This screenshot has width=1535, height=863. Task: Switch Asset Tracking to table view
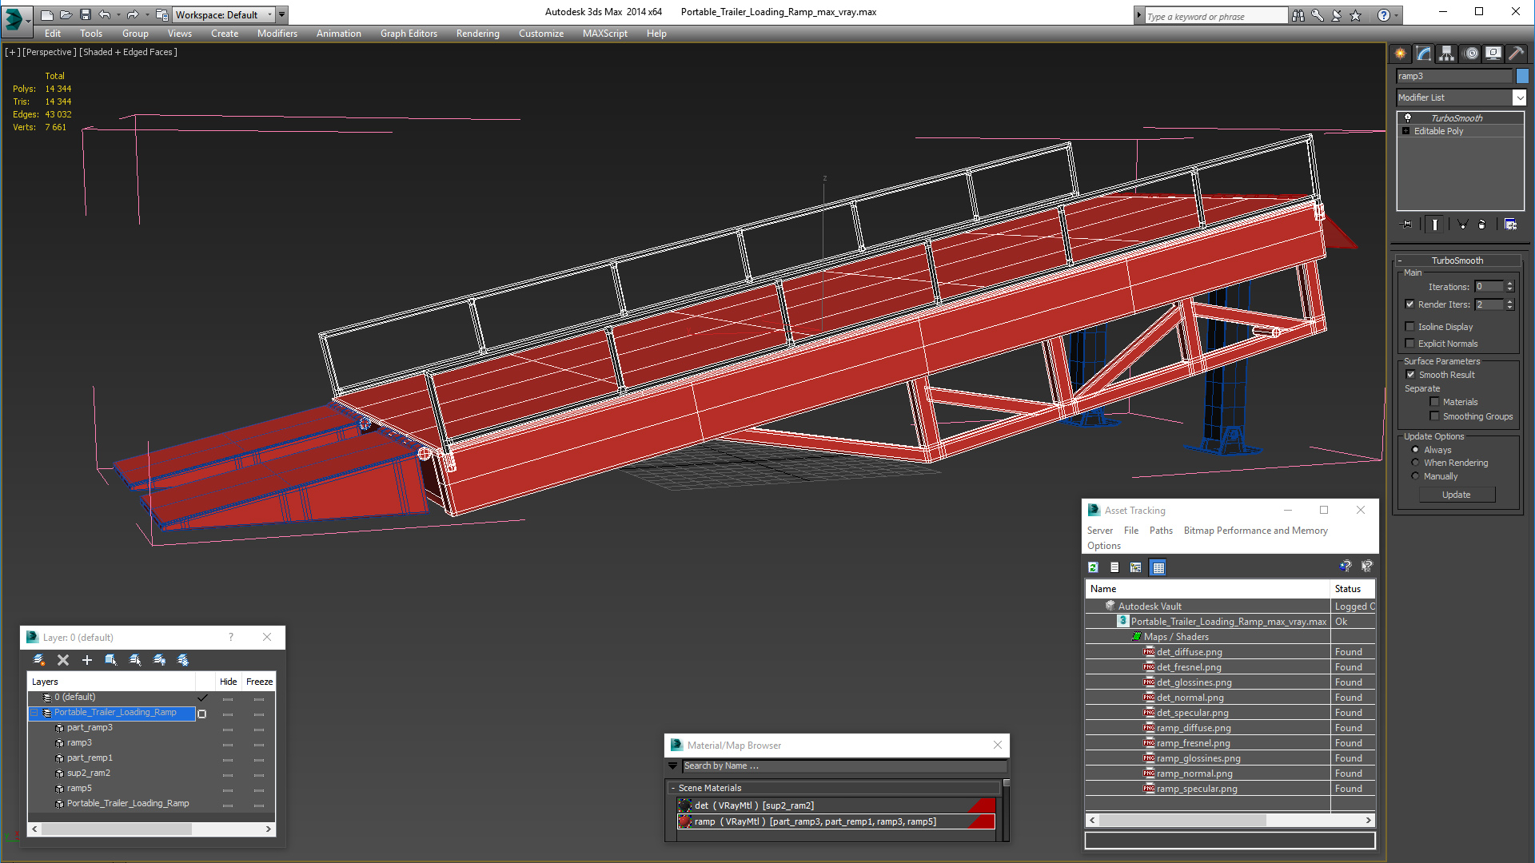[x=1158, y=567]
